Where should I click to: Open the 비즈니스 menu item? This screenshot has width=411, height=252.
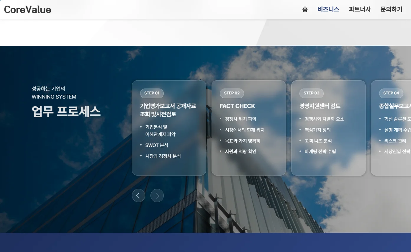328,9
